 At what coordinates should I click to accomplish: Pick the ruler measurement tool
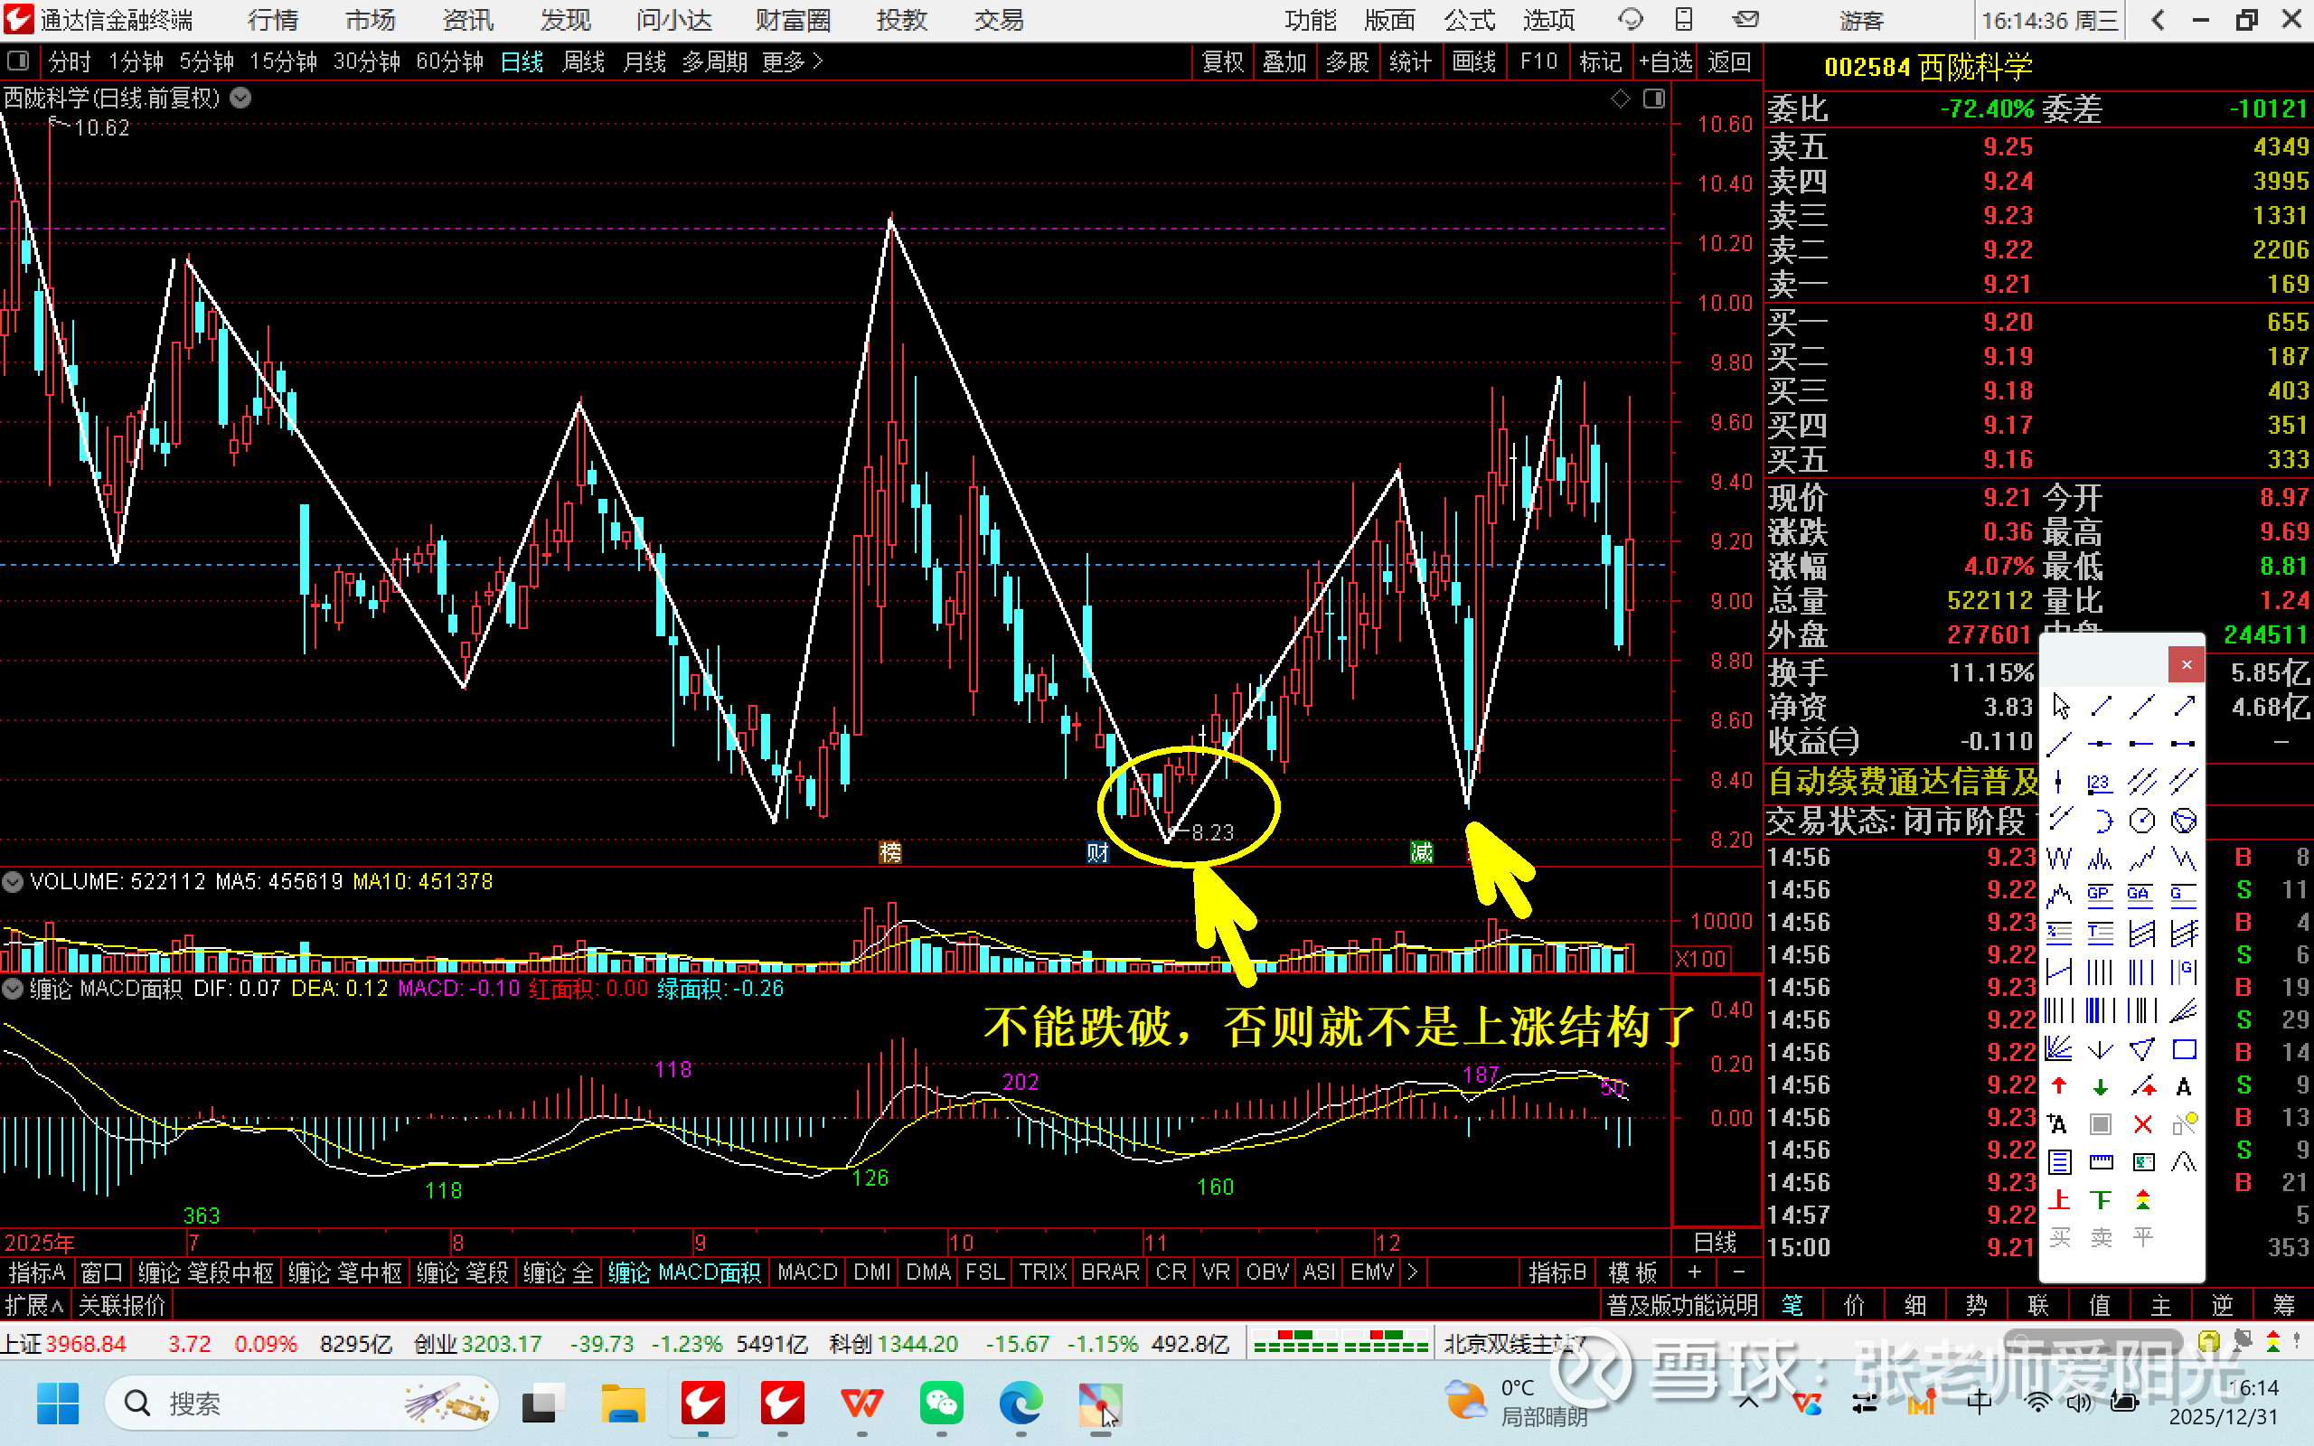click(x=2101, y=1162)
